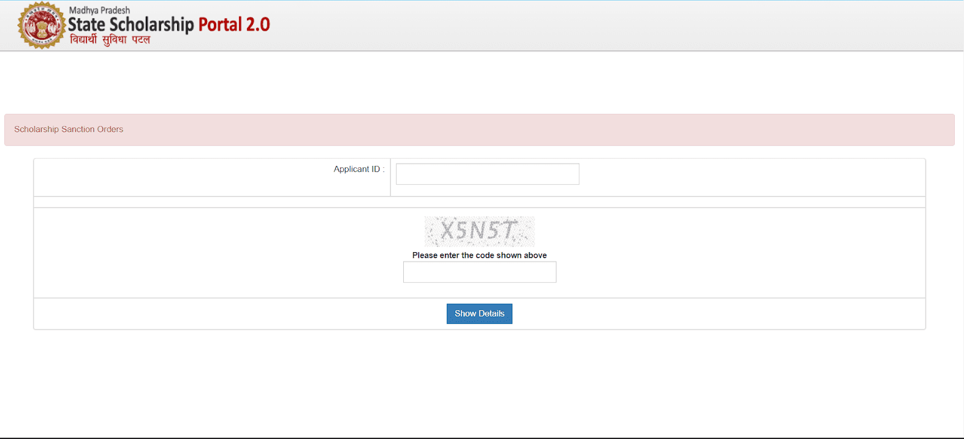964x439 pixels.
Task: Click the empty gray header bar area
Action: pos(613,26)
